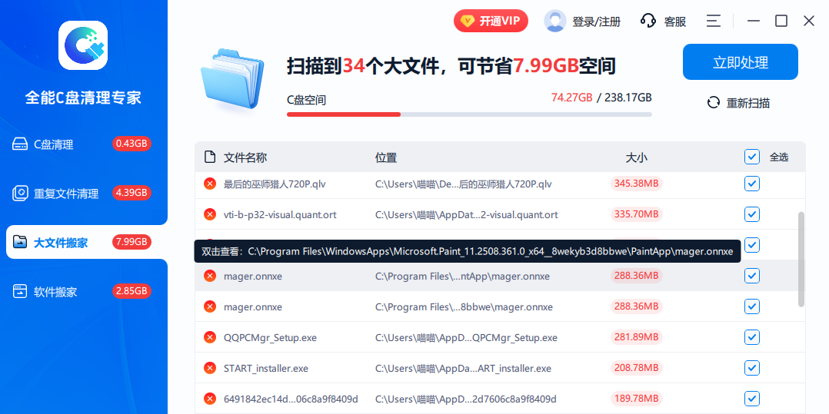829x414 pixels.
Task: Click the app logo in sidebar
Action: pyautogui.click(x=83, y=45)
